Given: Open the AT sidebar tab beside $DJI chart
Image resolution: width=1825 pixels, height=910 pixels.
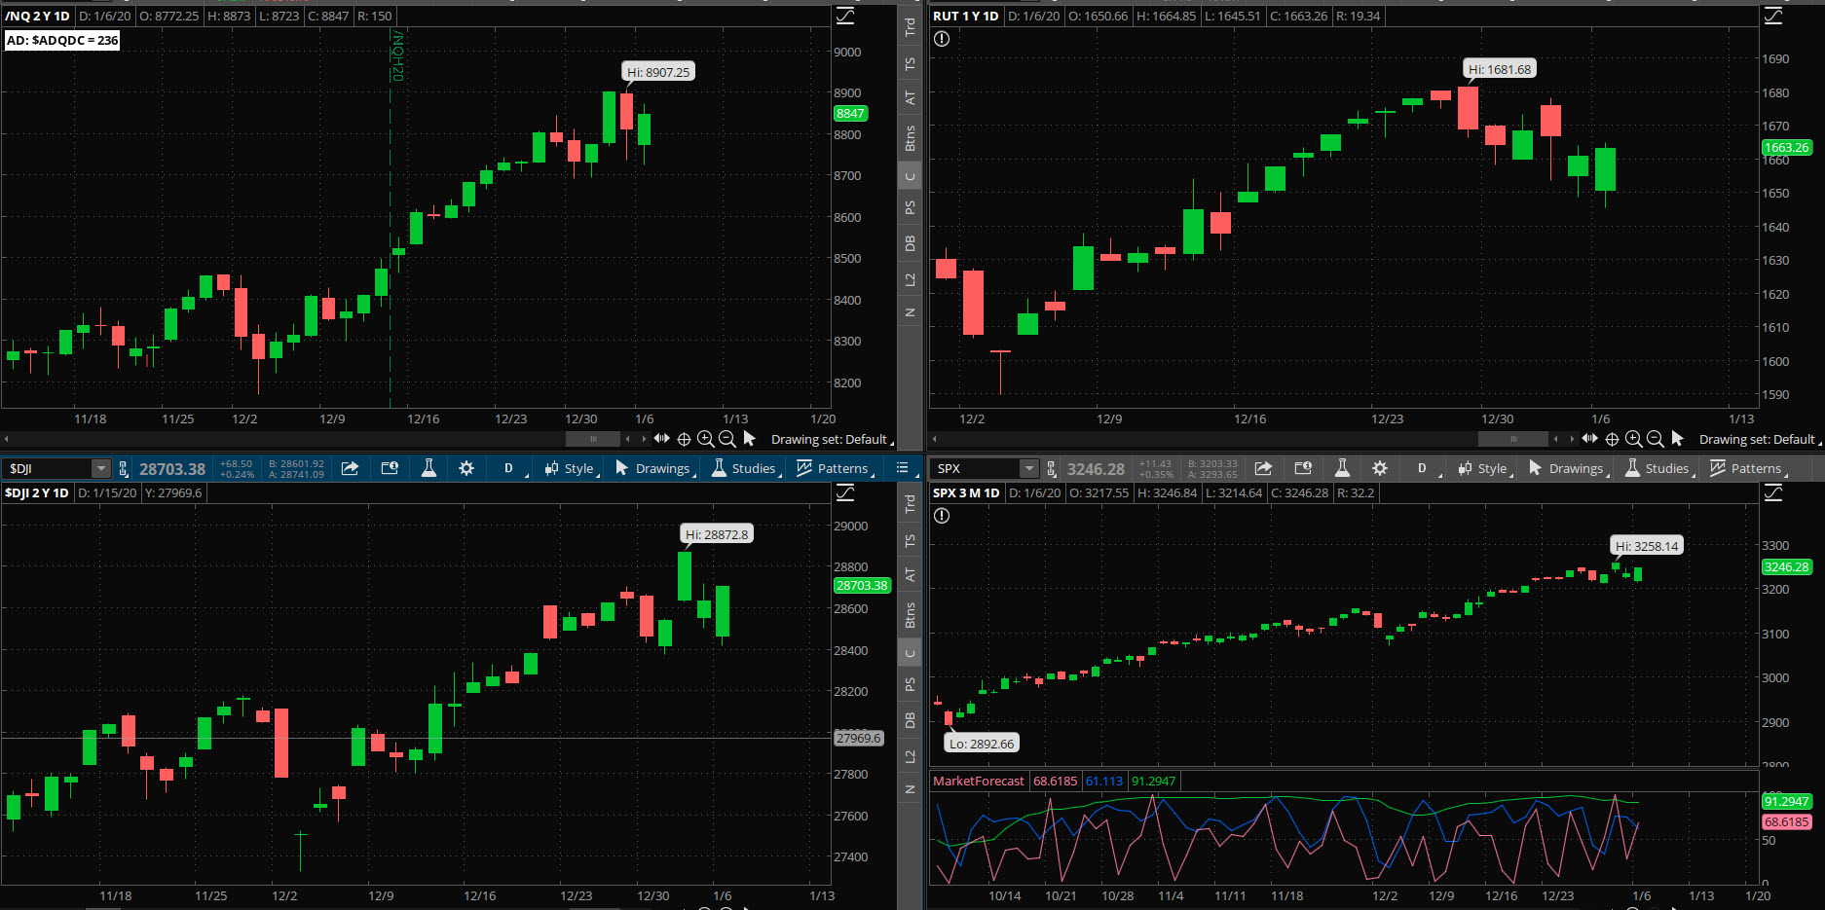Looking at the screenshot, I should point(910,574).
